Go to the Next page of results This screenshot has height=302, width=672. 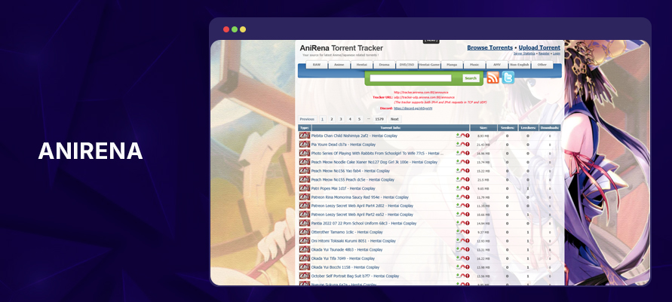tap(394, 119)
